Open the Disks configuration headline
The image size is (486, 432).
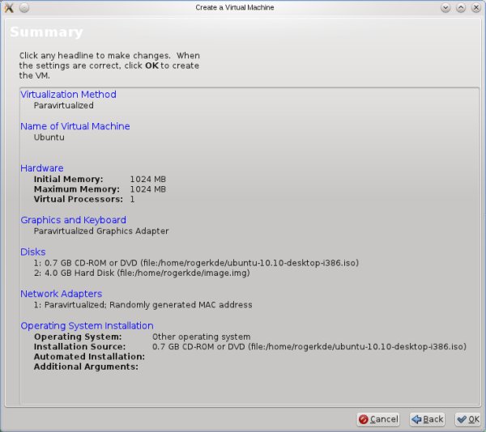pos(33,252)
